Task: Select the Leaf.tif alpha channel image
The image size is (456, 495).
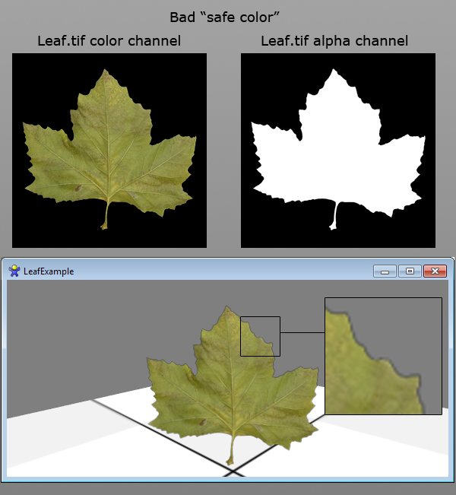Action: (x=338, y=150)
